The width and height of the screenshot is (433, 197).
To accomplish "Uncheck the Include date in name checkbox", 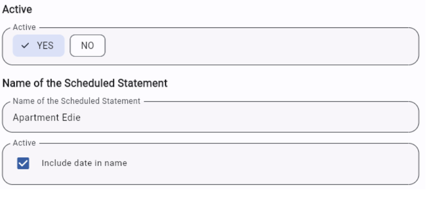I will 23,163.
